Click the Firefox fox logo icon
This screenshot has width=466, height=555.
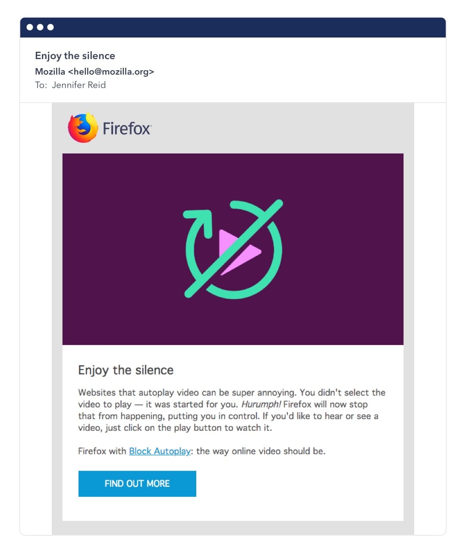click(x=82, y=128)
